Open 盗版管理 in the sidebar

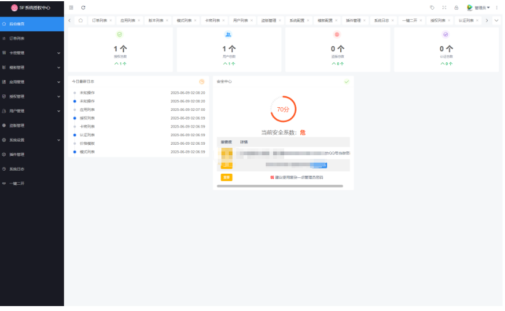pos(32,126)
